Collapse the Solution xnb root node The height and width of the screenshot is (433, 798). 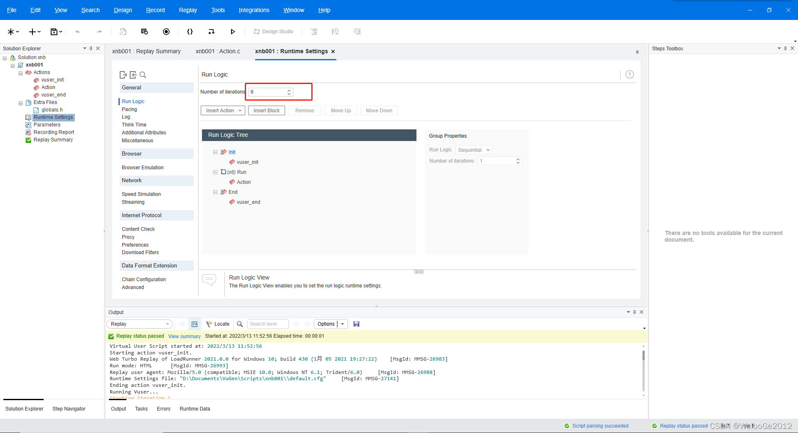coord(5,58)
